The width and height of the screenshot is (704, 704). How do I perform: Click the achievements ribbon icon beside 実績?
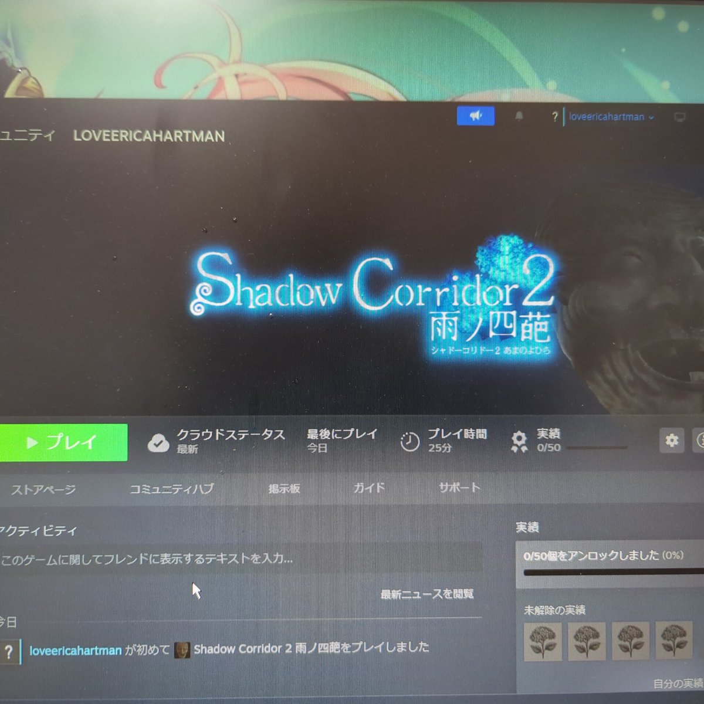pos(519,441)
